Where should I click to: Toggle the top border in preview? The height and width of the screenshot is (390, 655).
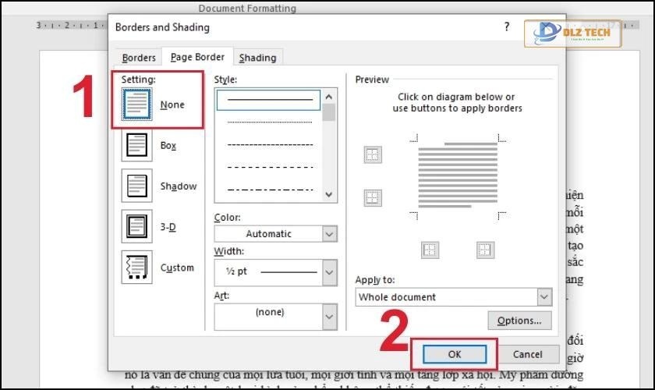[373, 155]
